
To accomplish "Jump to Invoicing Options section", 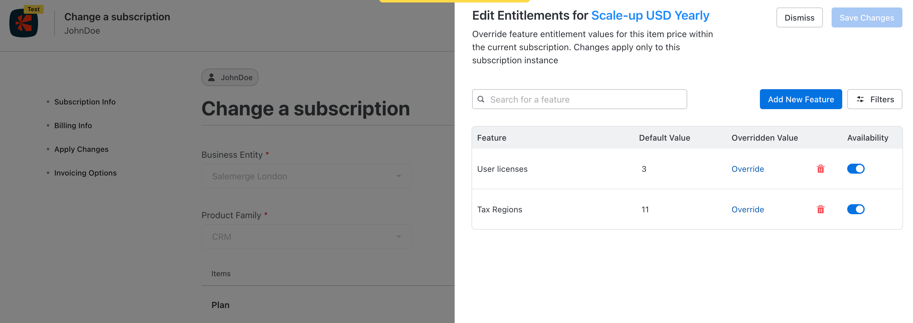I will pos(85,173).
